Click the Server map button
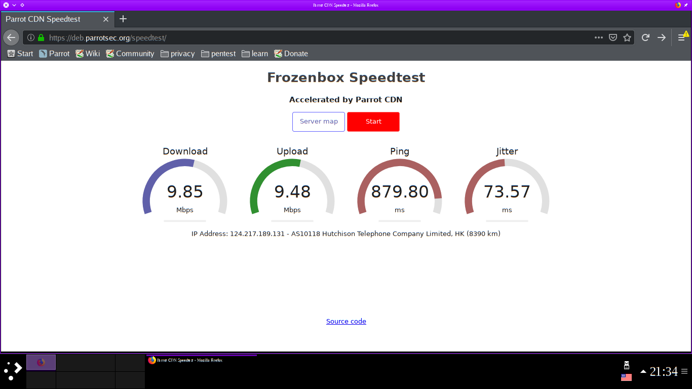The height and width of the screenshot is (389, 692). tap(319, 122)
